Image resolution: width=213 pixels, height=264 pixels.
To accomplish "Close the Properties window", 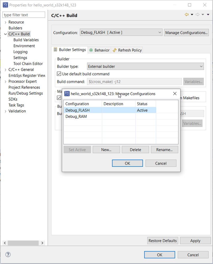I will click(205, 5).
